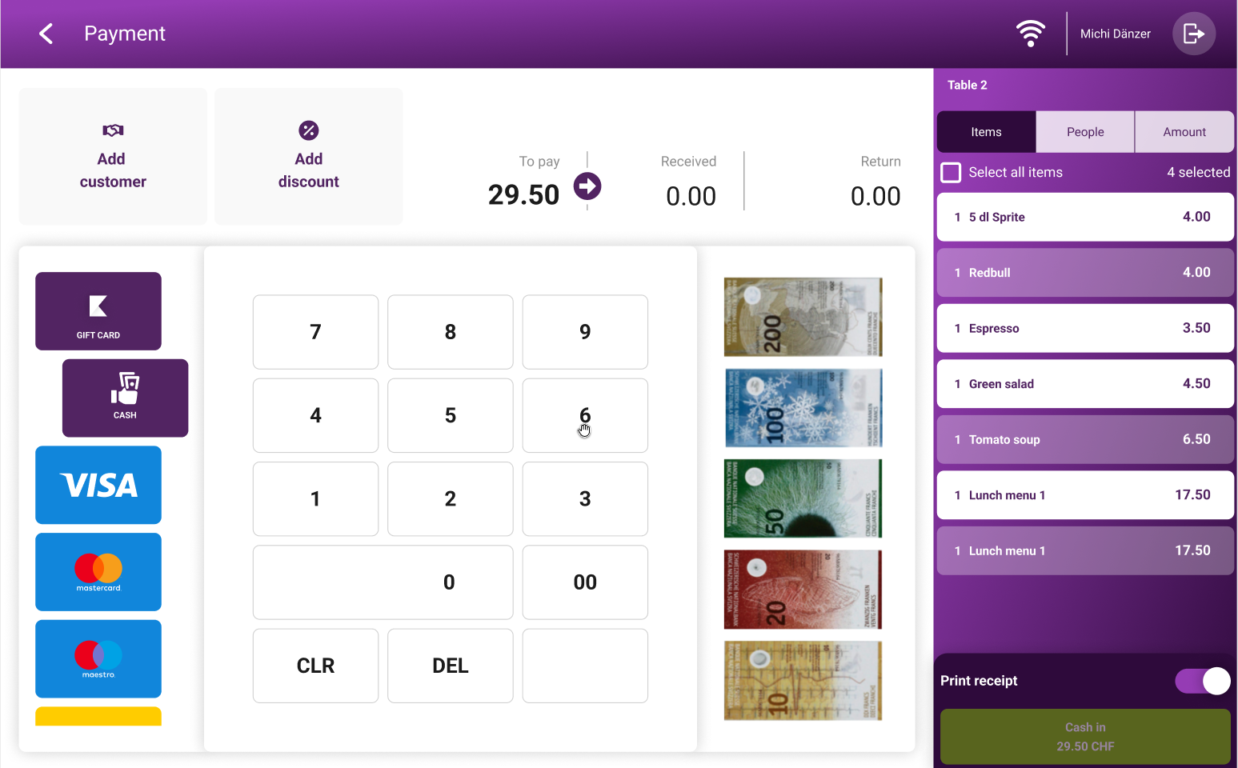
Task: Tap the CLR key on keypad
Action: [x=316, y=666]
